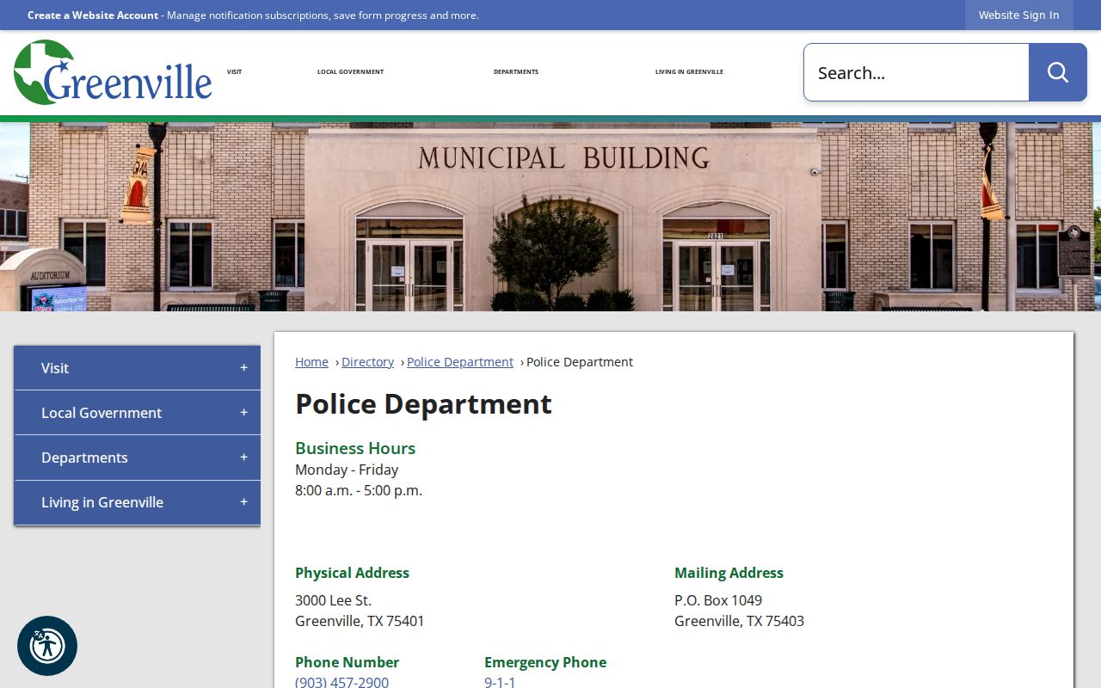Focus the Search text field
Viewport: 1101px width, 688px height.
[x=916, y=72]
